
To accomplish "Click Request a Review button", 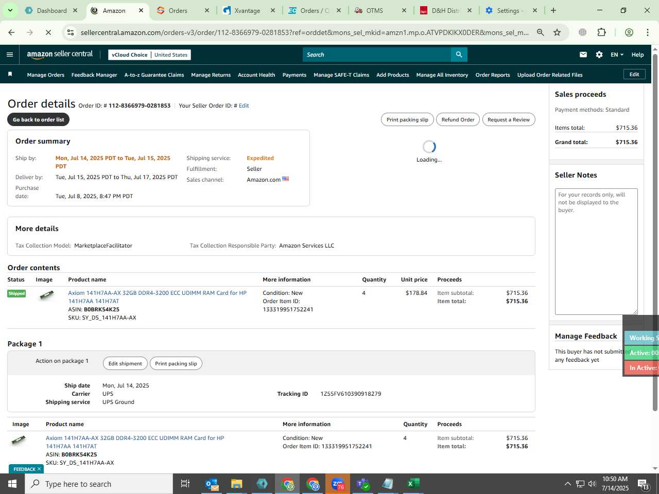I will pos(509,119).
